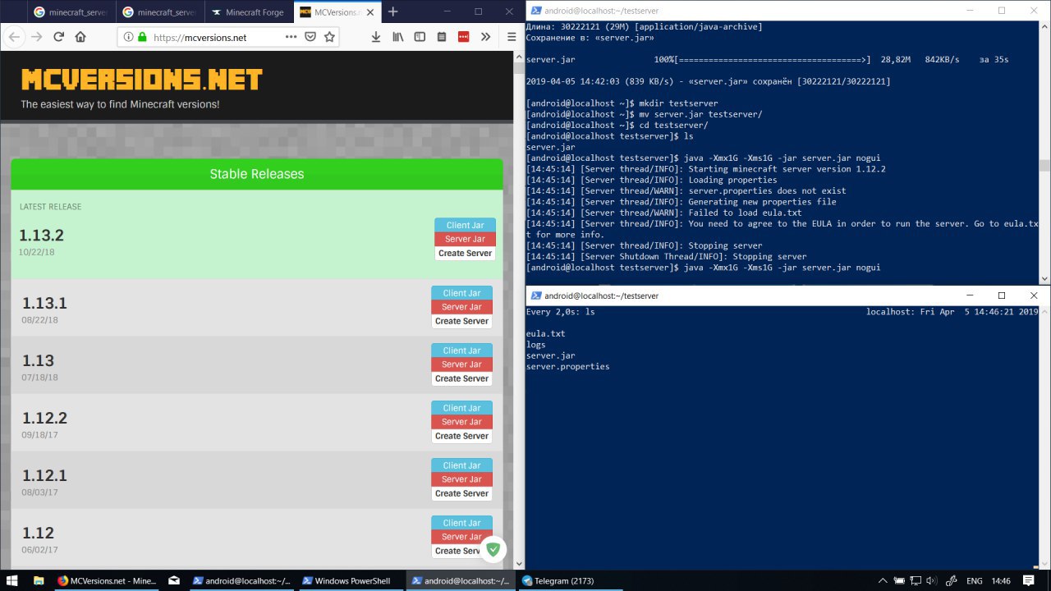Open the Windows Start menu
Image resolution: width=1051 pixels, height=591 pixels.
point(13,580)
